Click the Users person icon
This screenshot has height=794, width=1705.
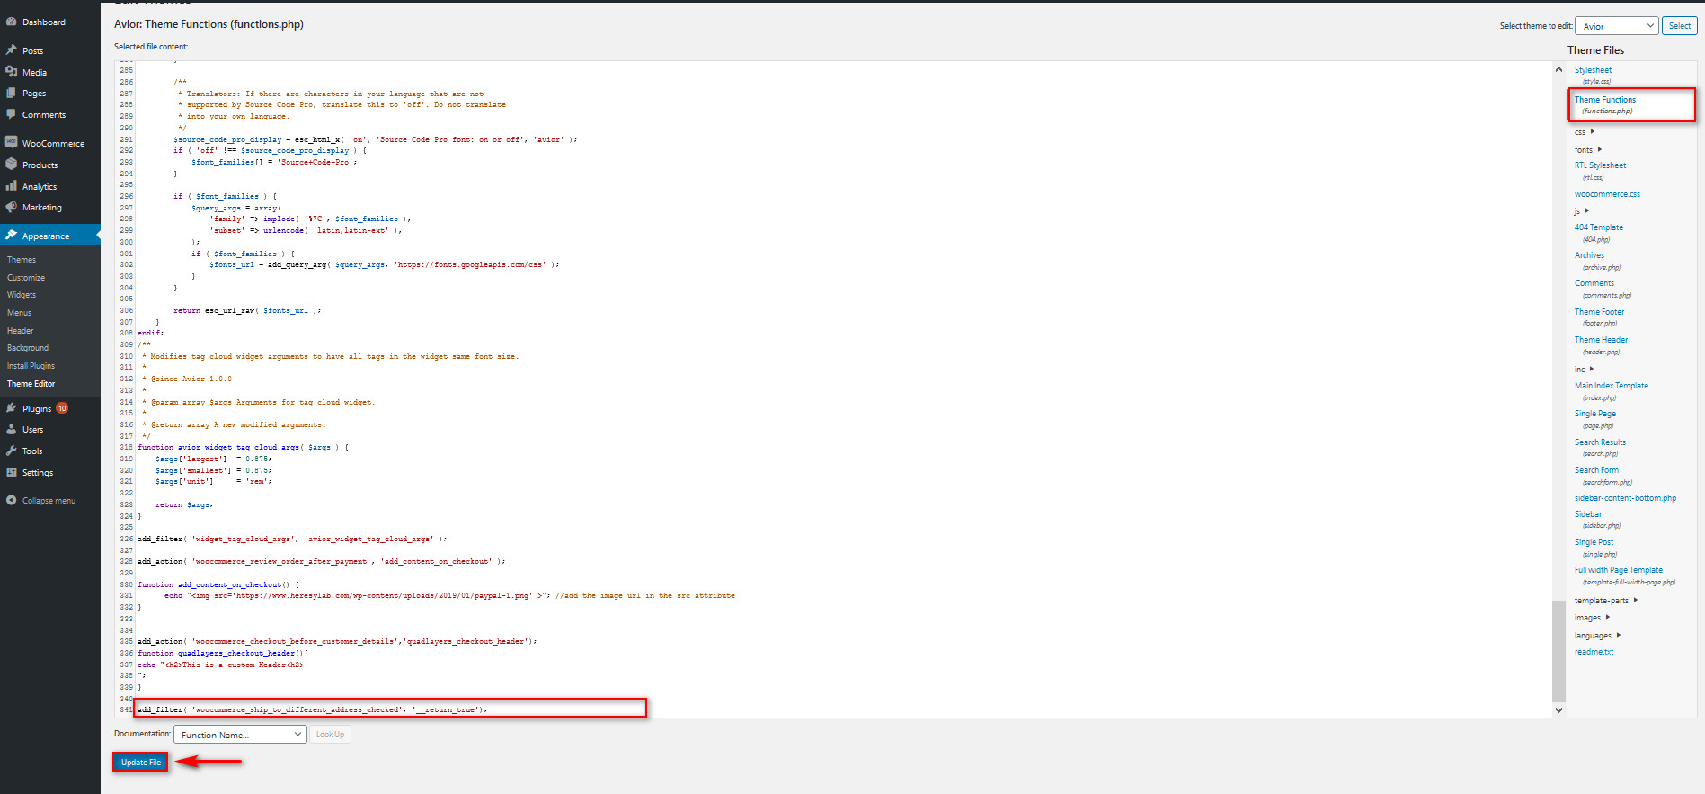(12, 429)
